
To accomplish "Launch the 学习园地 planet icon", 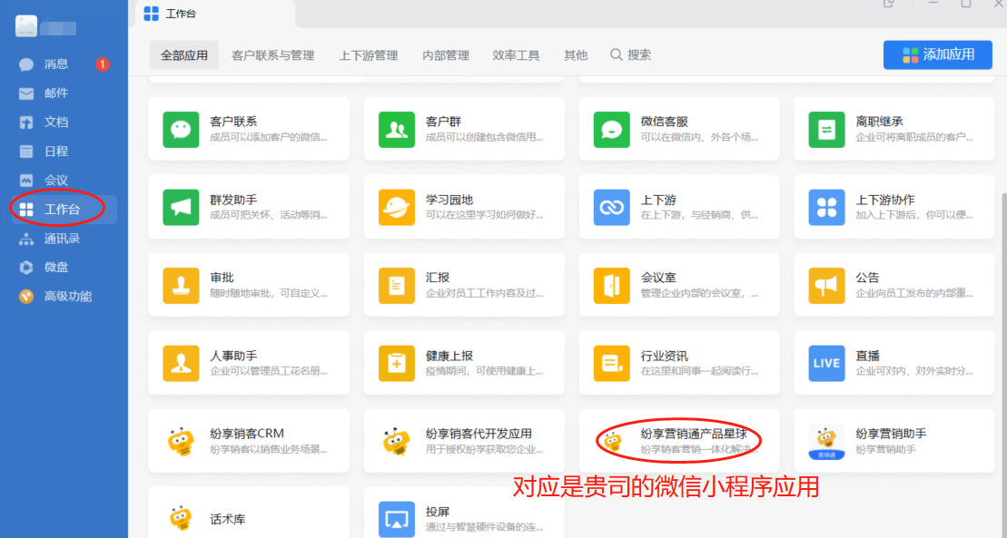I will pyautogui.click(x=396, y=208).
